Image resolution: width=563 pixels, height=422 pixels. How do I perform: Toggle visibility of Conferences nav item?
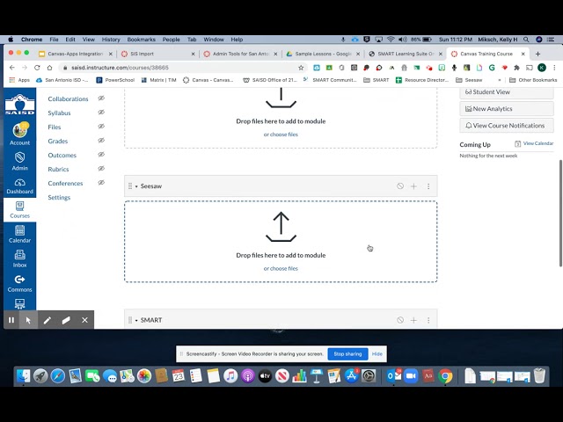[101, 182]
